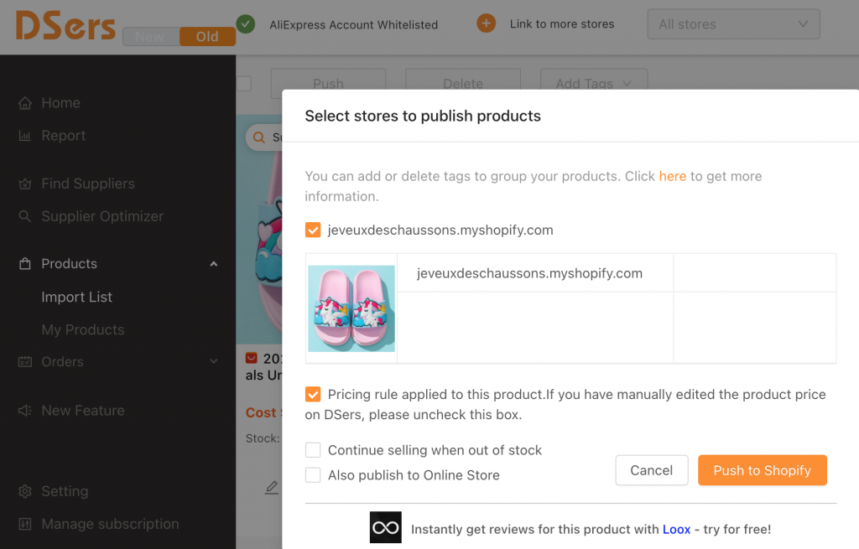
Task: Collapse the Products menu chevron
Action: click(x=214, y=264)
